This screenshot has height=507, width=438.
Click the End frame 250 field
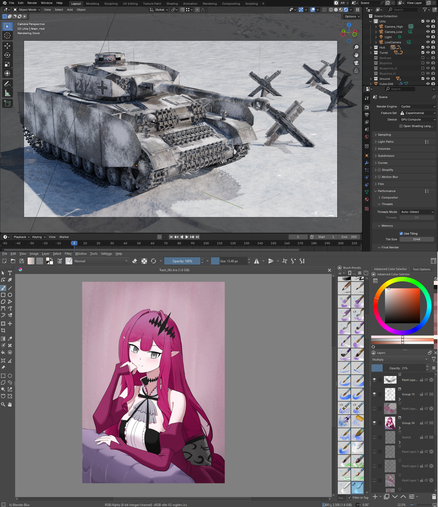(x=349, y=237)
